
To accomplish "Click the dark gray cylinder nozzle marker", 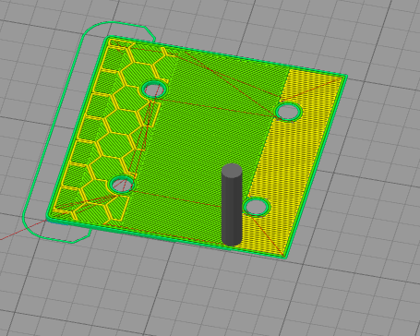I will (x=232, y=205).
